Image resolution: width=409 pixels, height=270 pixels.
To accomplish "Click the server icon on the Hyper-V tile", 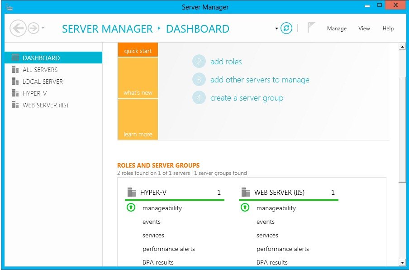I will coord(132,192).
